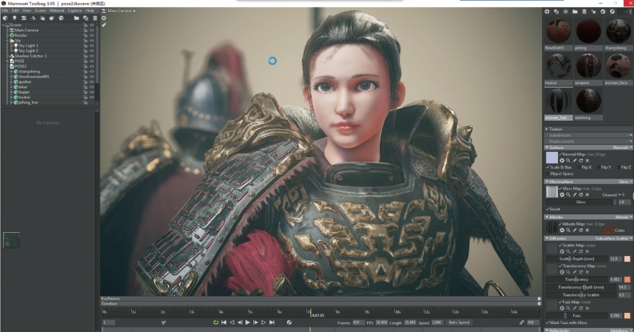The image size is (634, 332).
Task: Open gloss Channel dropdown
Action: [614, 194]
